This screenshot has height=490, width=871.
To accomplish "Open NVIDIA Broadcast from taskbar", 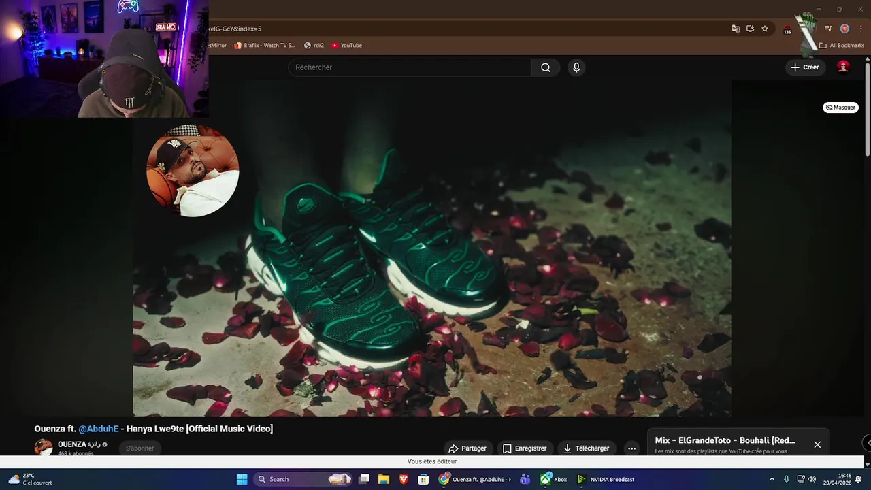I will (x=606, y=479).
